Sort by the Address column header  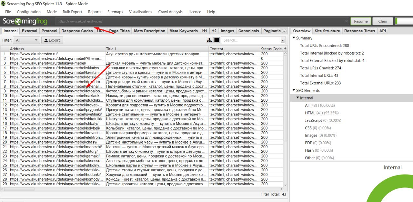tap(57, 49)
